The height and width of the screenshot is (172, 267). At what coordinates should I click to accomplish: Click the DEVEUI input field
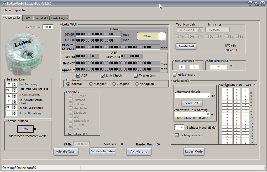tap(98, 34)
